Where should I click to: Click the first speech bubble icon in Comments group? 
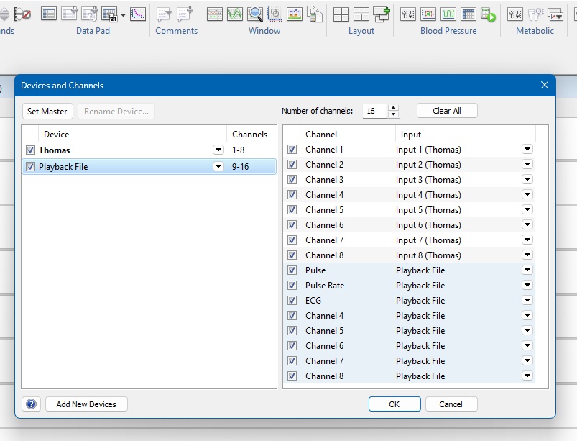point(165,14)
